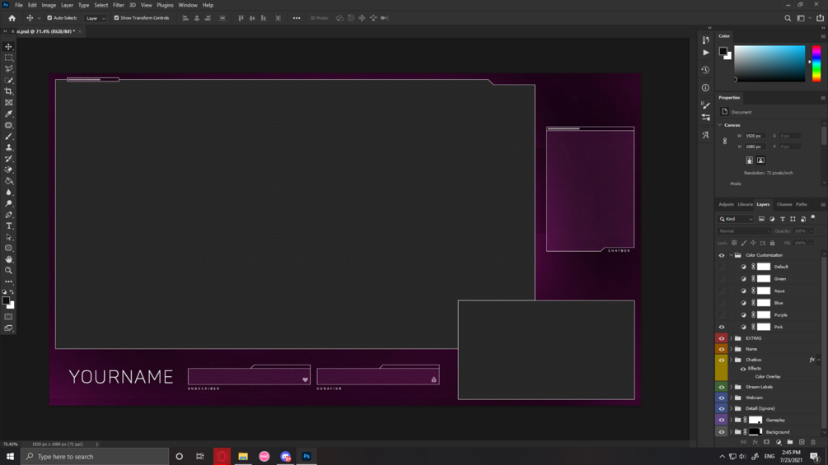Create a new group folder
Screen dimensions: 828x465
pos(790,442)
